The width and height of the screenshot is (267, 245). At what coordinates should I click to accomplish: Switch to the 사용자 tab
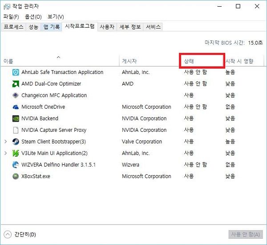[107, 27]
